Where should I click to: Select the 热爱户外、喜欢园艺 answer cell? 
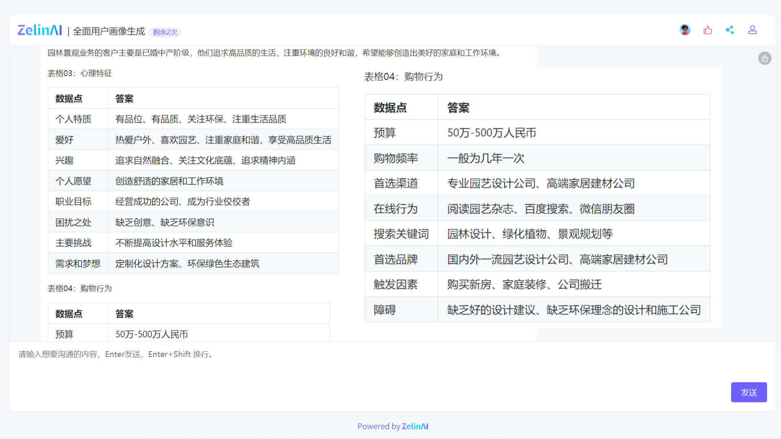223,140
